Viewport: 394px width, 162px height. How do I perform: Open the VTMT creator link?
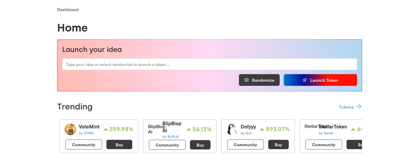coord(89,133)
